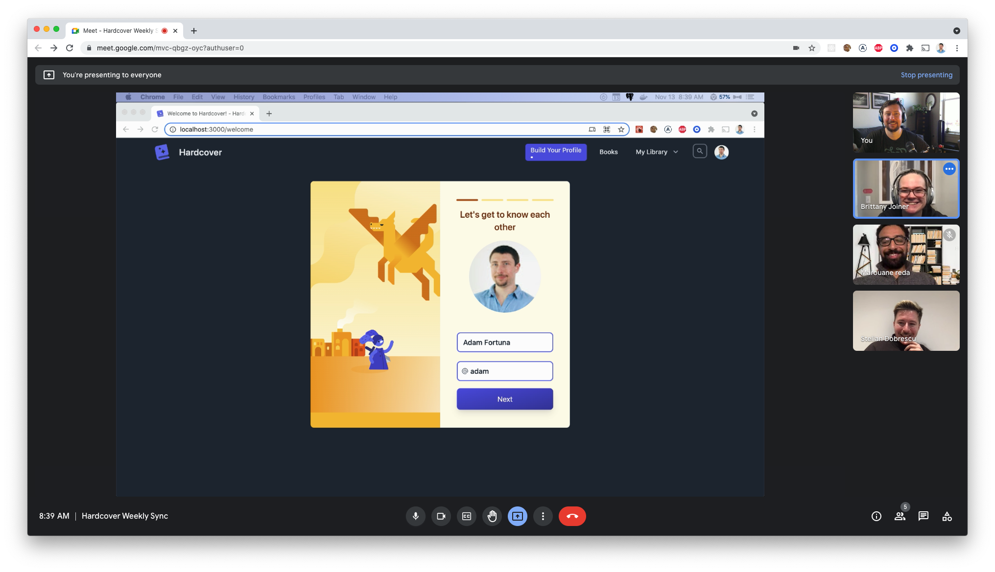The height and width of the screenshot is (572, 995).
Task: Open meeting details info icon
Action: (x=877, y=516)
